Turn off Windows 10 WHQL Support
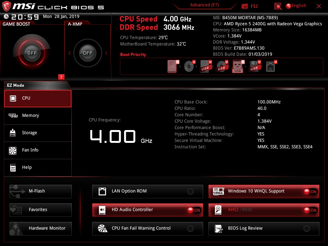This screenshot has width=328, height=246. 310,192
